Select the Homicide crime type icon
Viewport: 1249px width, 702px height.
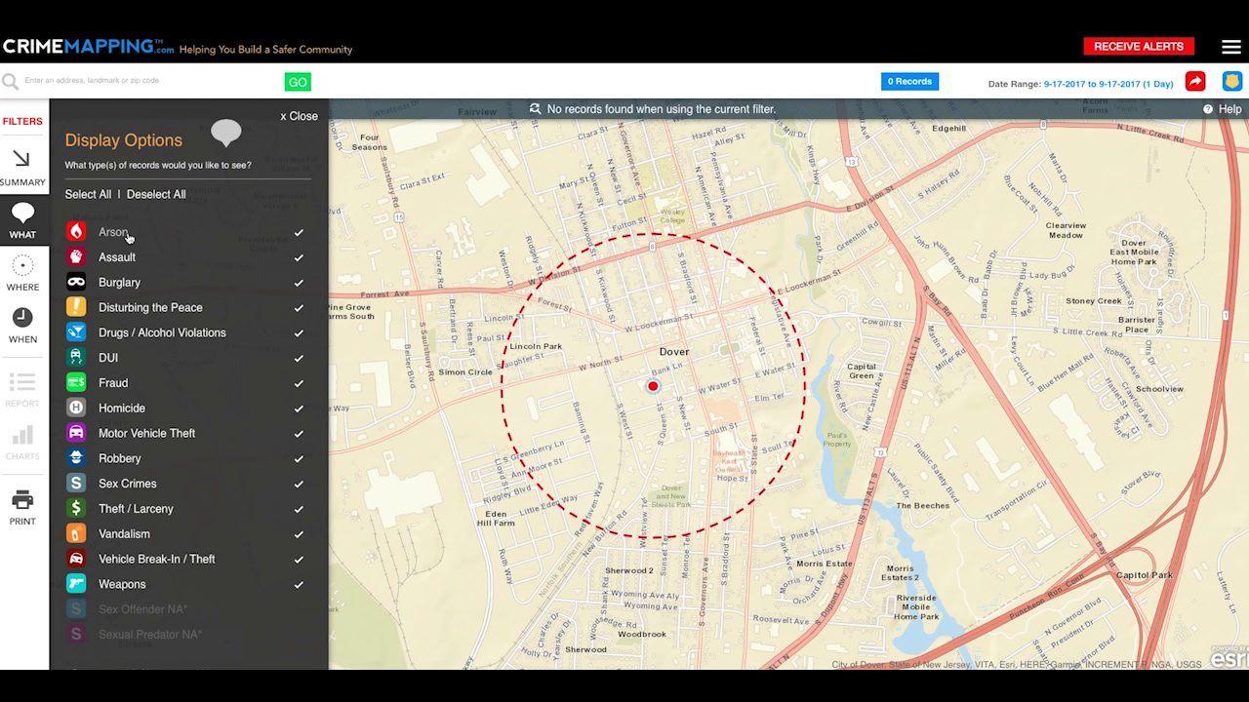coord(78,408)
